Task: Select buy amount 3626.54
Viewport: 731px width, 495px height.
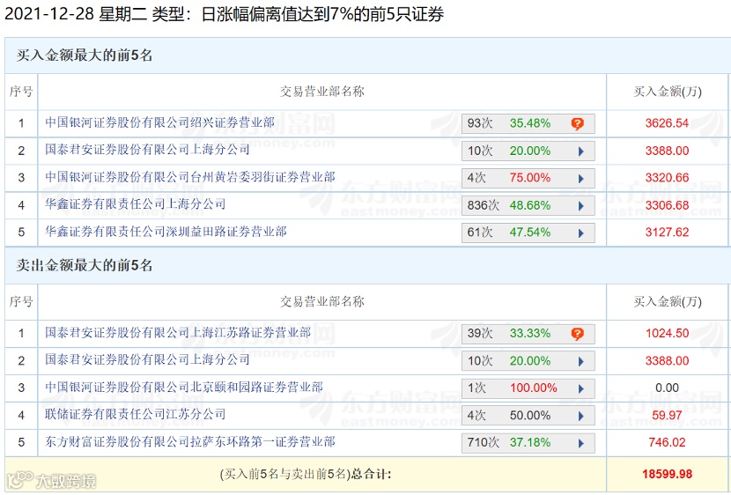Action: [667, 123]
